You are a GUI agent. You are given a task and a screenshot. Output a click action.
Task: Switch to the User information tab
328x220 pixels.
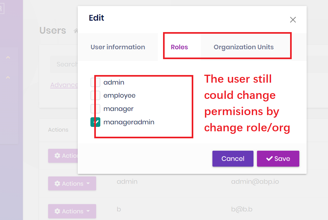pos(118,47)
